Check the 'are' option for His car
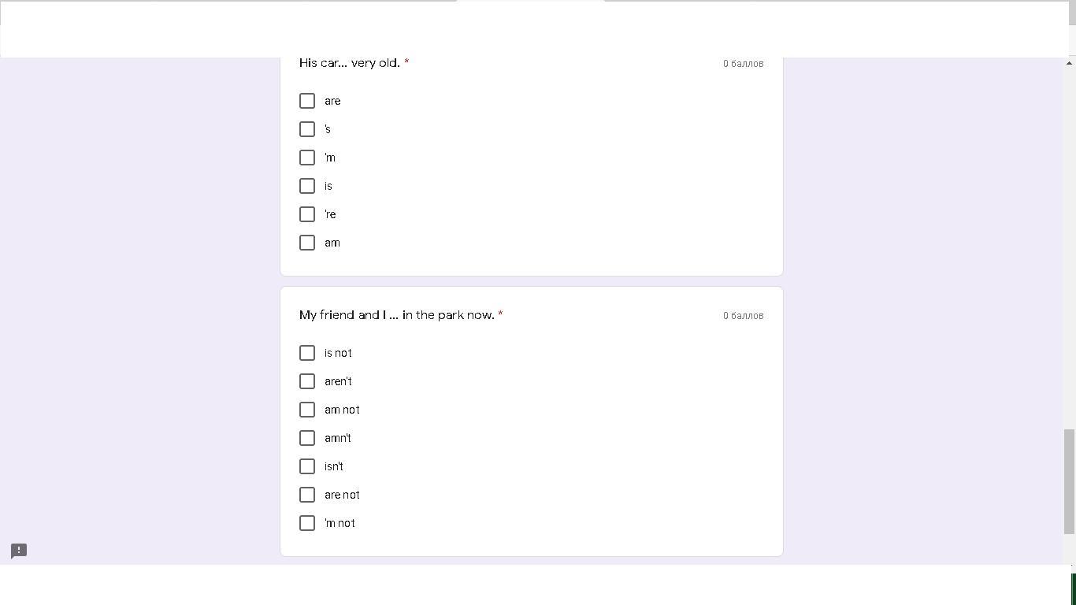The width and height of the screenshot is (1076, 605). (x=307, y=101)
